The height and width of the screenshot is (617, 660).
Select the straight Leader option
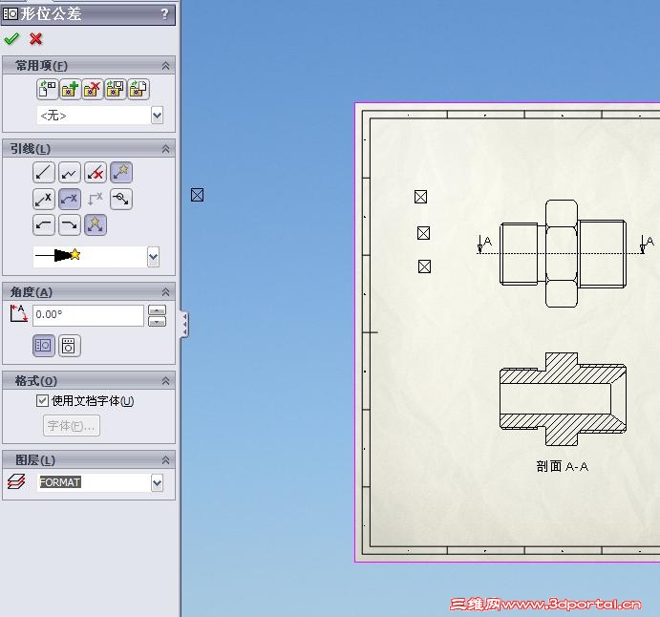(x=43, y=173)
